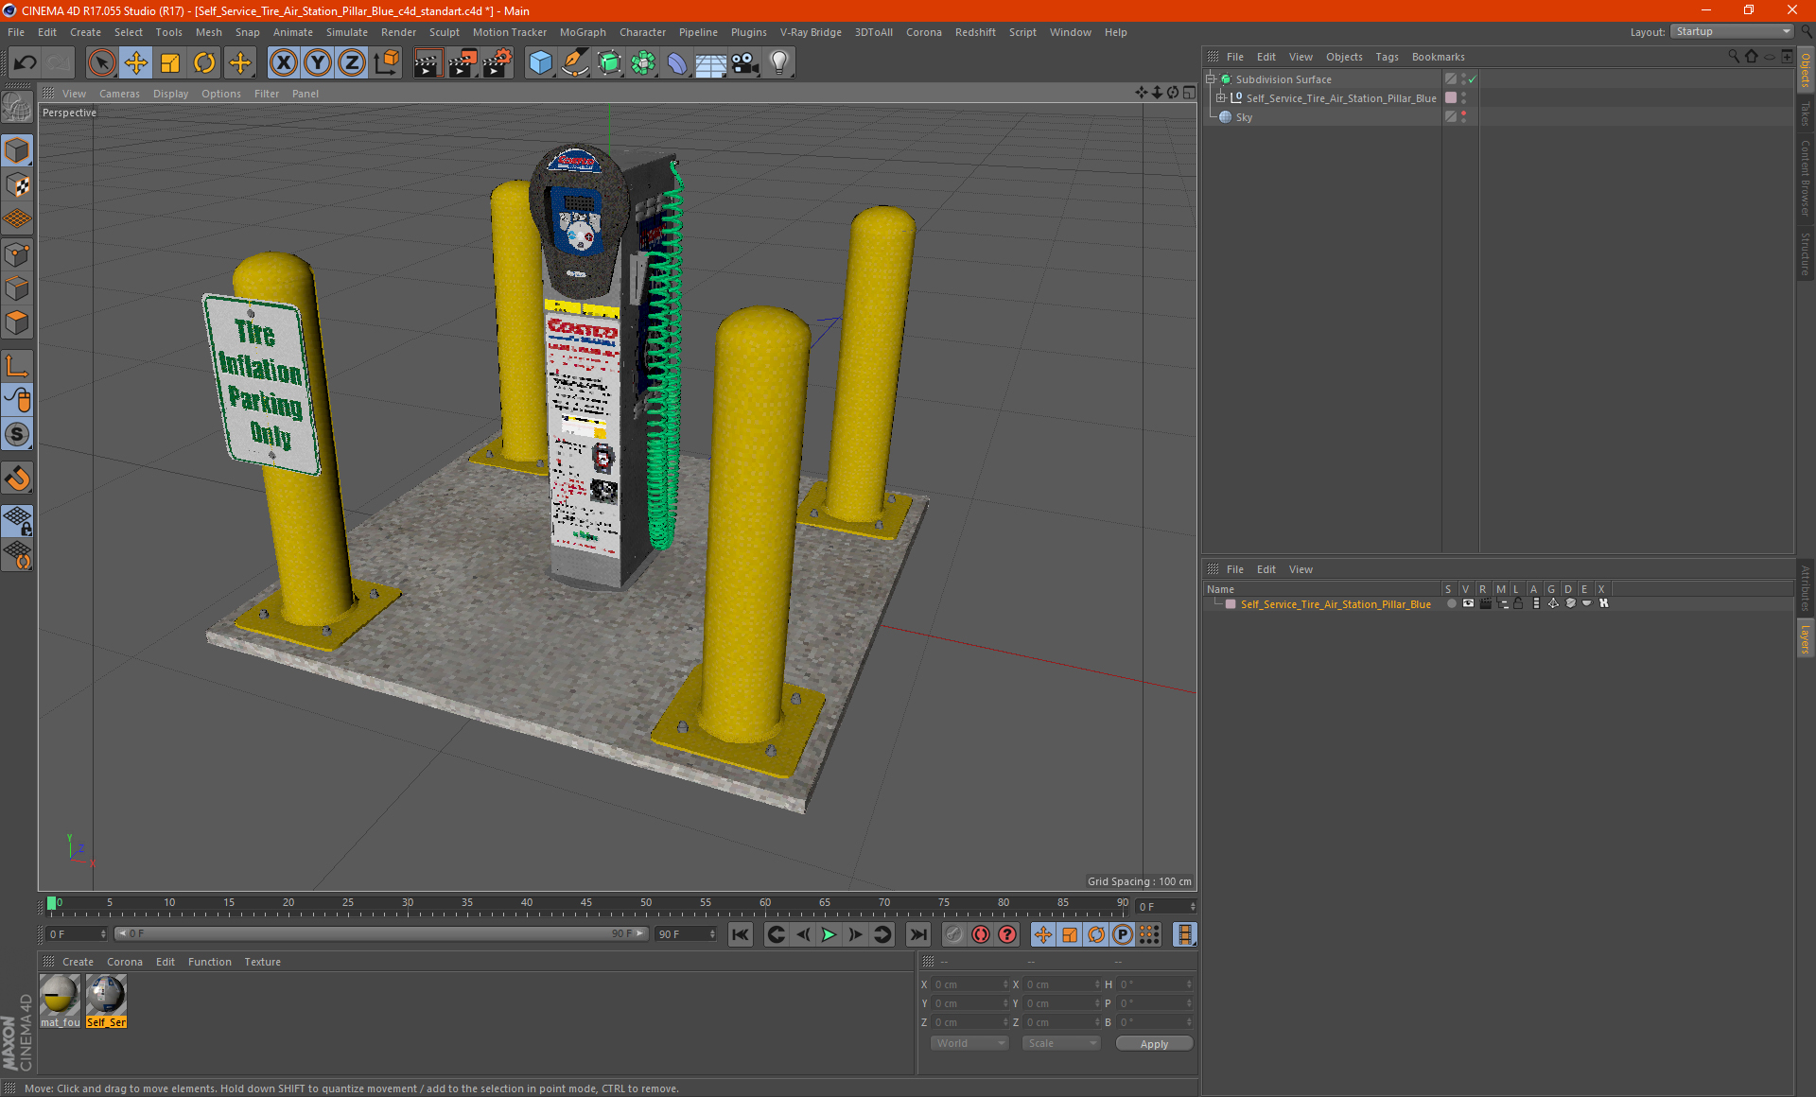This screenshot has width=1816, height=1097.
Task: Open the Render menu
Action: click(x=398, y=32)
